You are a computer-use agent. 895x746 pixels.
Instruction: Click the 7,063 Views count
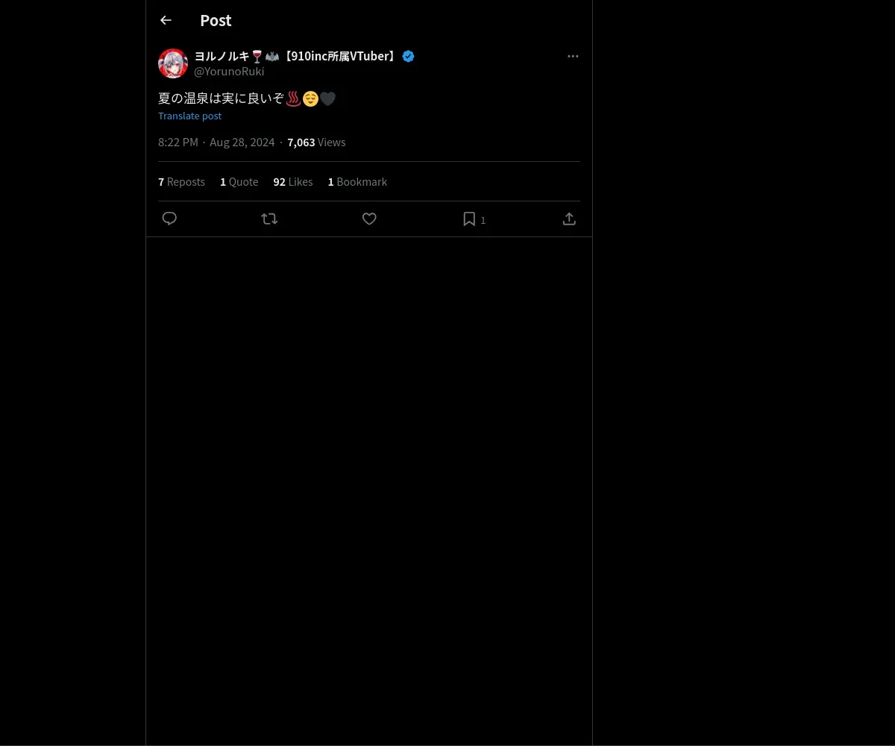tap(316, 142)
